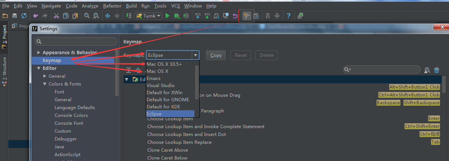Open the Settings wrench icon
This screenshot has width=449, height=161.
tap(247, 16)
